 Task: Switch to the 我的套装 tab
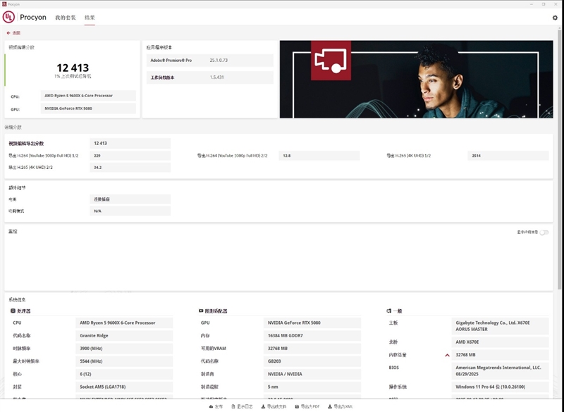pos(66,18)
